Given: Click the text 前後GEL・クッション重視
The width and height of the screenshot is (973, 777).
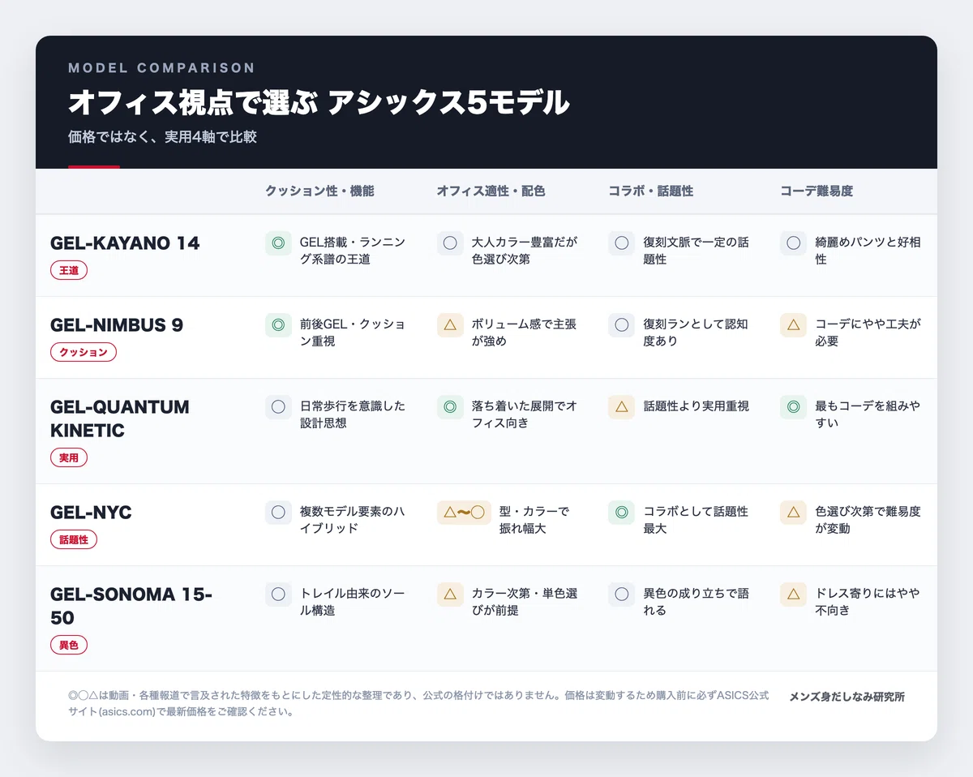Looking at the screenshot, I should (x=353, y=333).
